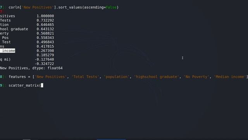Click 'No Poverty' string in features list
This screenshot has width=248, height=140.
196,77
